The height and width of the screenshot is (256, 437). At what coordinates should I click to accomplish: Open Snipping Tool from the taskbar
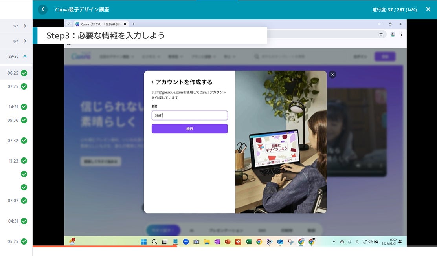tap(291, 242)
